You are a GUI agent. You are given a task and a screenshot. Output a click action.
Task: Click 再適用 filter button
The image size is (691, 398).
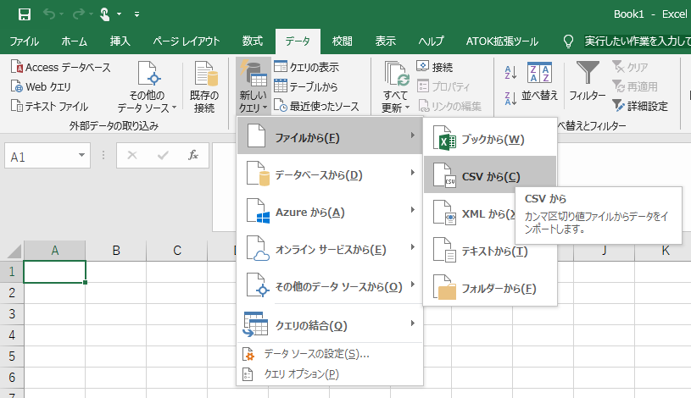(x=634, y=86)
